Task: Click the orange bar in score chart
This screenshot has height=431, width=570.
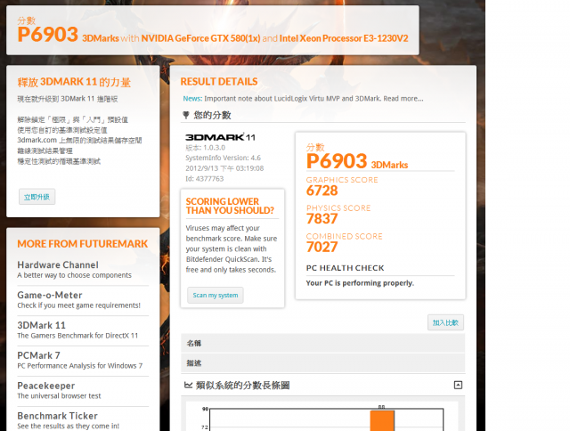Action: pos(382,421)
